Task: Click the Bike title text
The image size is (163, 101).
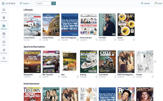Action: 63,75
